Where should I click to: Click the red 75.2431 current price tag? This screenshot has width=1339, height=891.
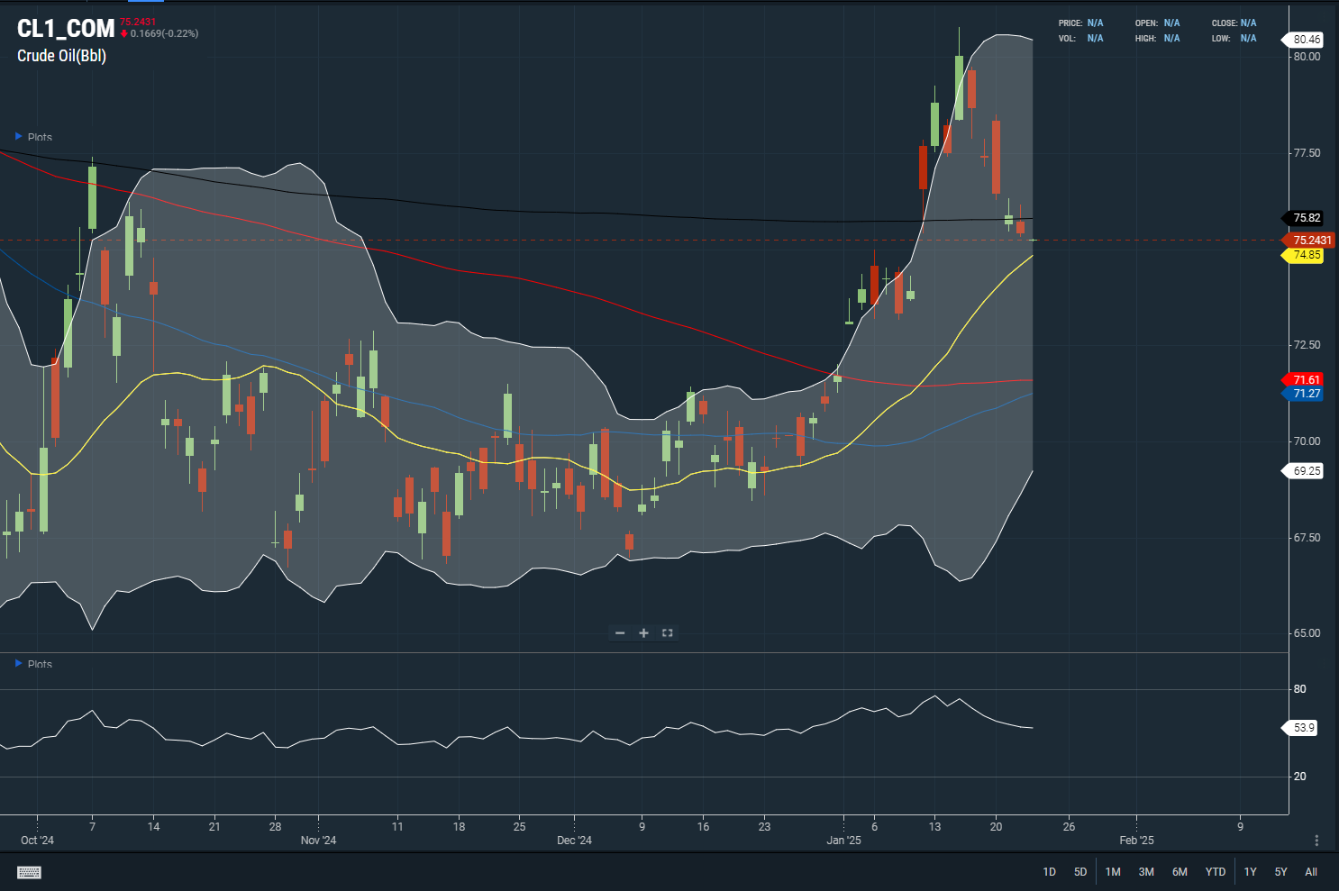1310,241
